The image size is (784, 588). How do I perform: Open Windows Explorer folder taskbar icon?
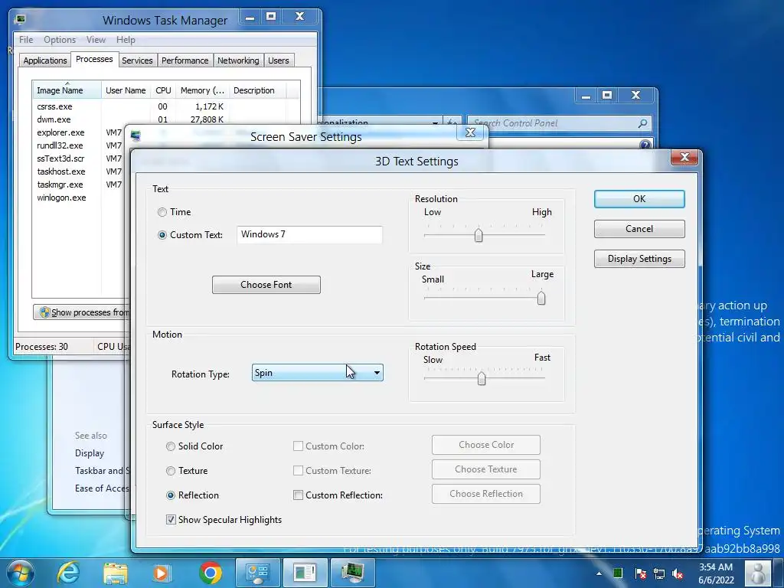tap(116, 573)
